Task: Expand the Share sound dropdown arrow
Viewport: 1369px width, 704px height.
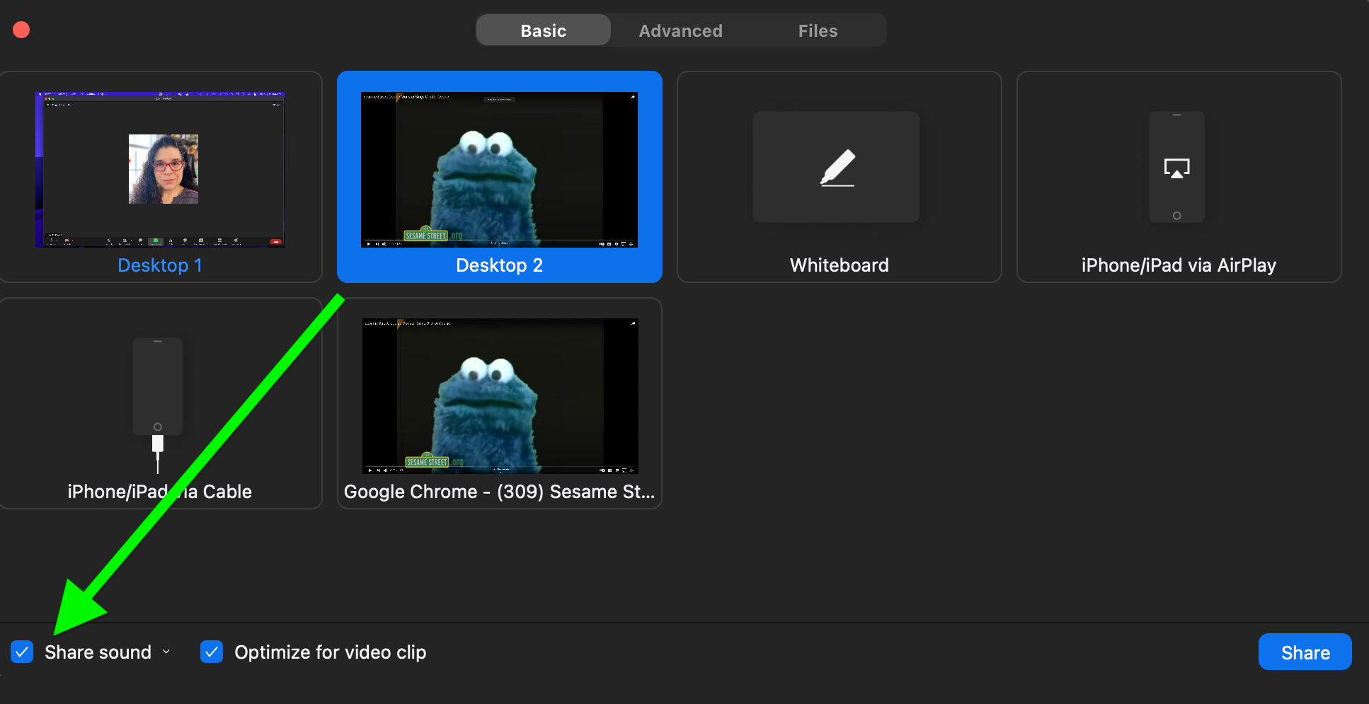Action: [x=166, y=652]
